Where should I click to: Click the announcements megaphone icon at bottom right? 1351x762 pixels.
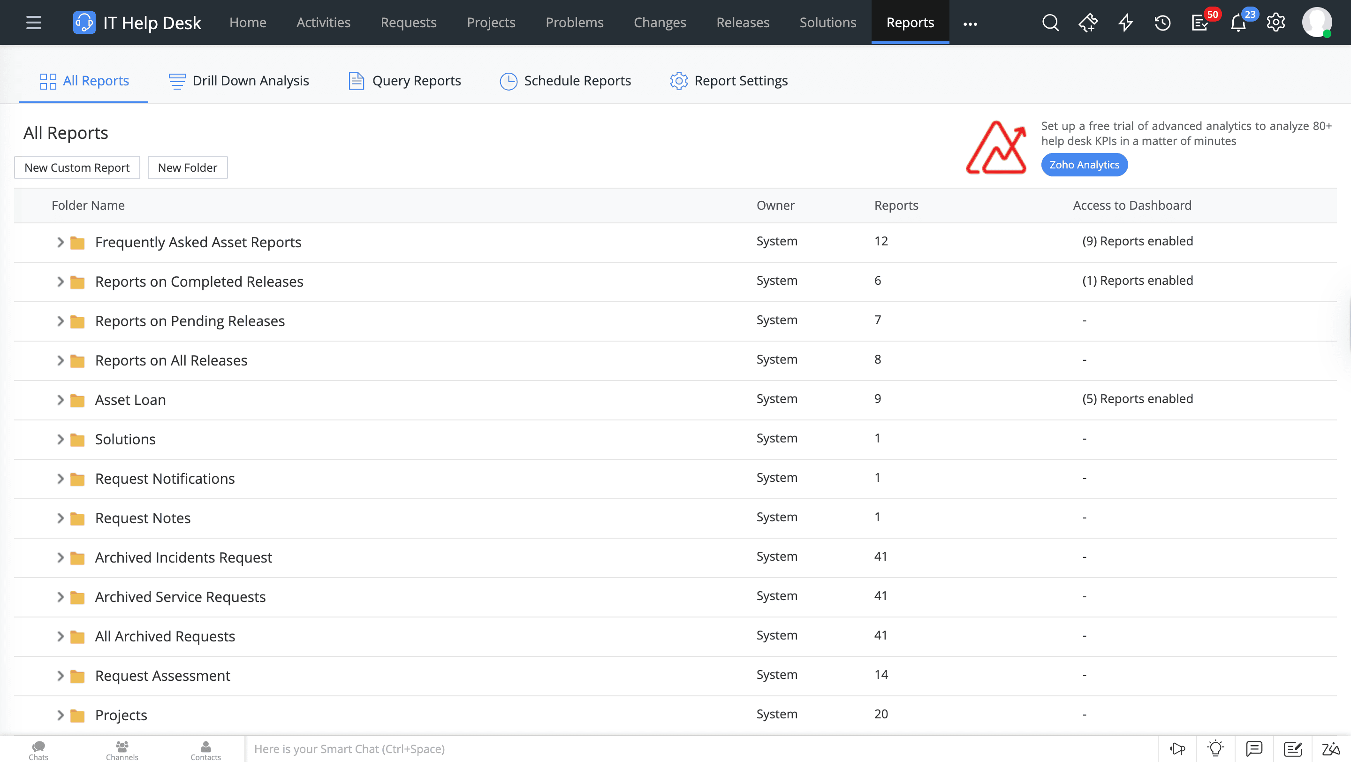pyautogui.click(x=1177, y=749)
